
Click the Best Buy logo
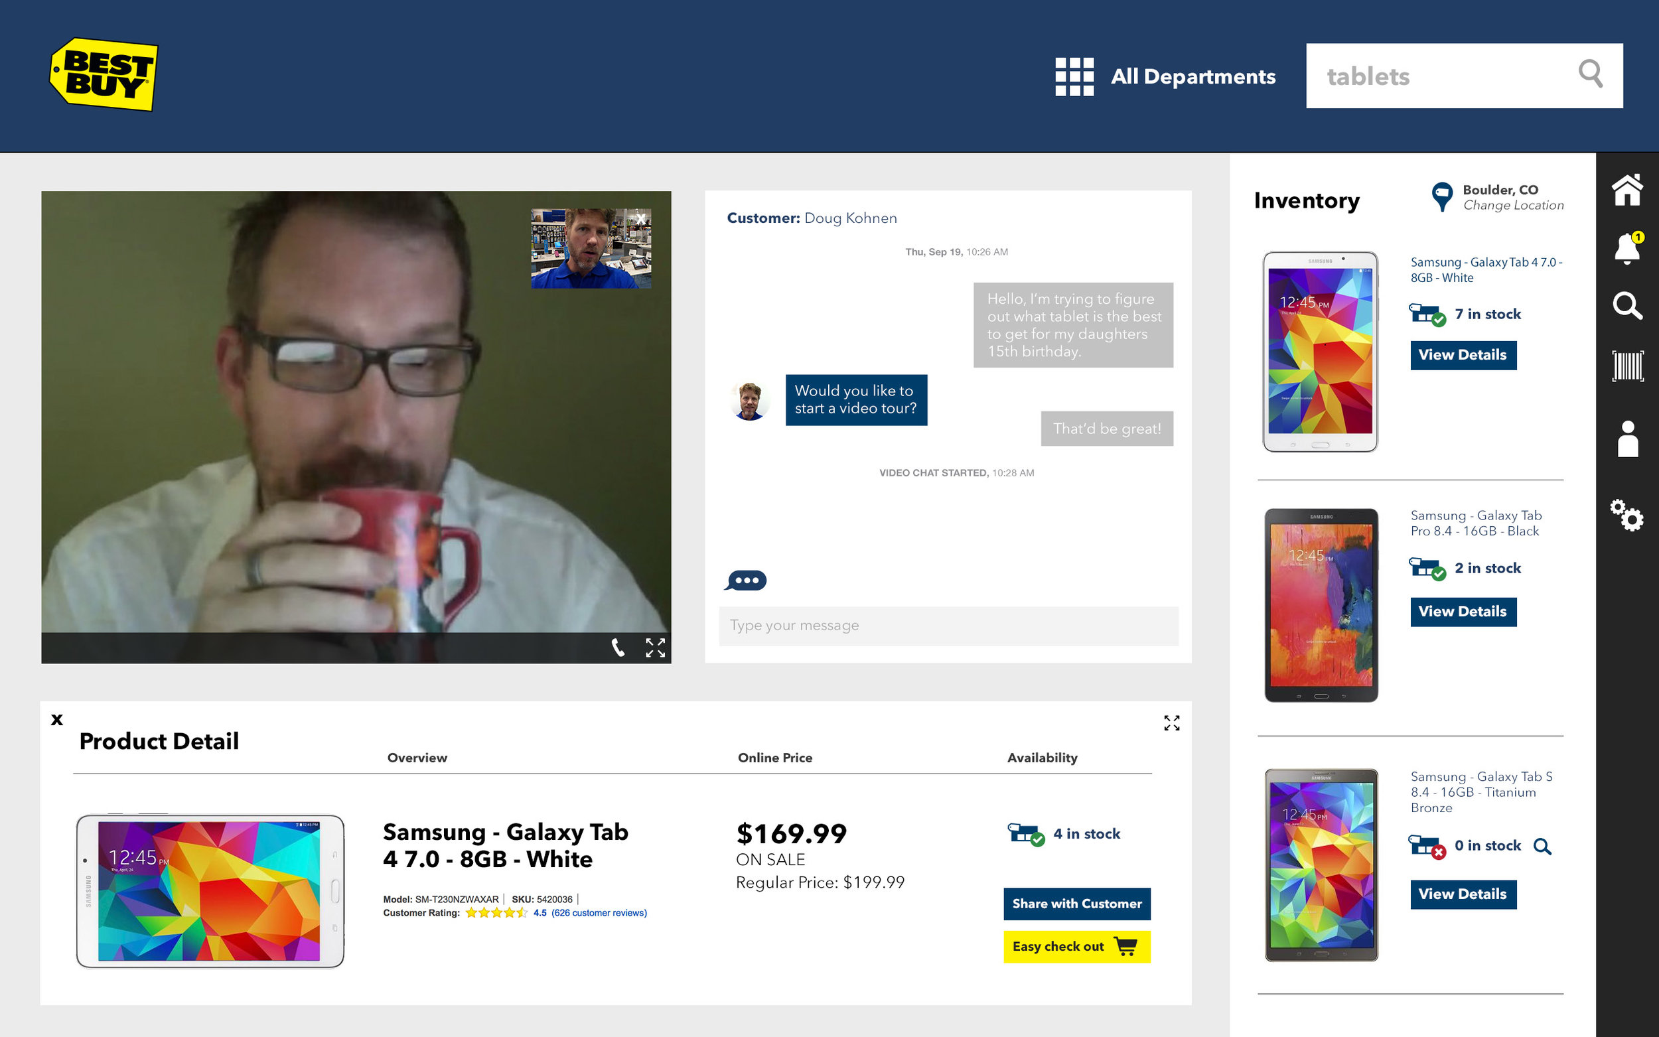[104, 75]
